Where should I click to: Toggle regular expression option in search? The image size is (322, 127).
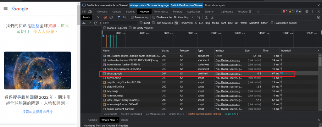pyautogui.click(x=90, y=23)
